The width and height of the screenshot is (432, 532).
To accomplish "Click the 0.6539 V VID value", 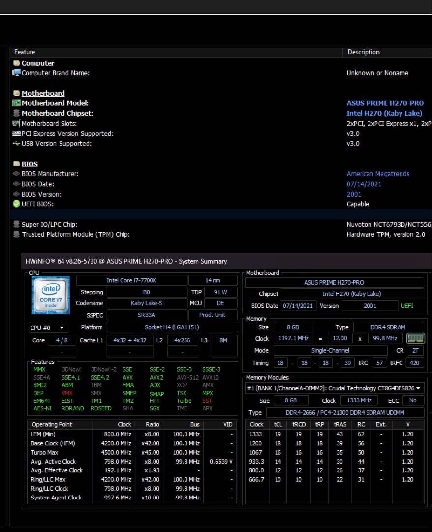I will (220, 461).
